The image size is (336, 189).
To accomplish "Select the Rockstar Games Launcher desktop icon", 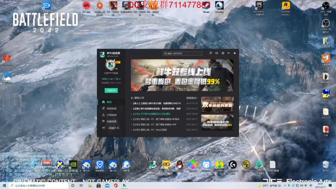I will click(x=286, y=8).
